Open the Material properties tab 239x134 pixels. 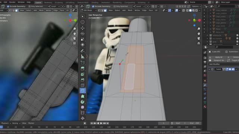coord(205,107)
